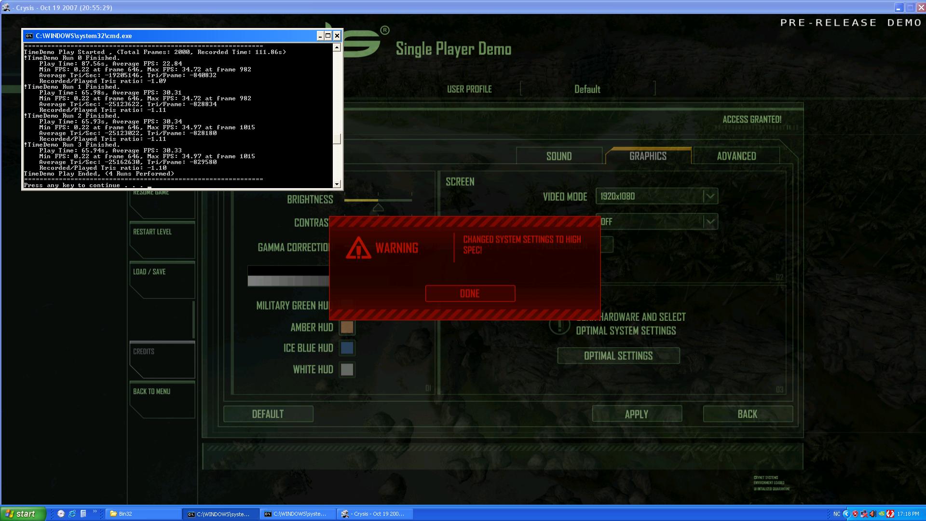Switch to the Sound tab

coord(559,156)
